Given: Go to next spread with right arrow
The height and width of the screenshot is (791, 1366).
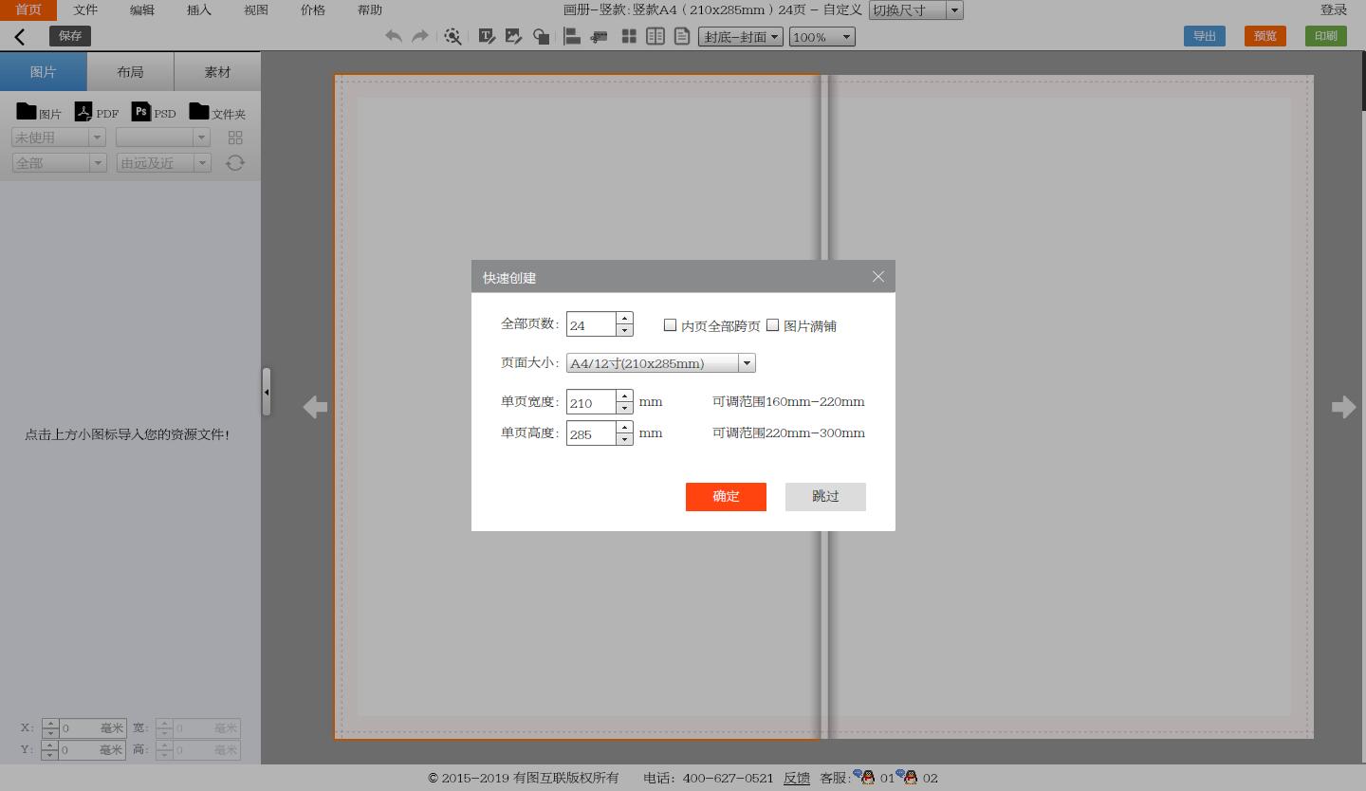Looking at the screenshot, I should [1343, 407].
